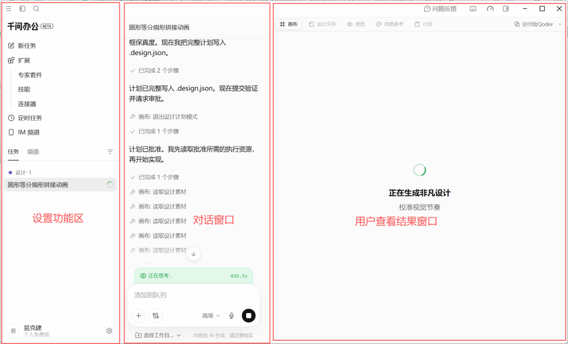Click the microphone voice input icon
Screen dimensions: 568x344
coord(231,316)
